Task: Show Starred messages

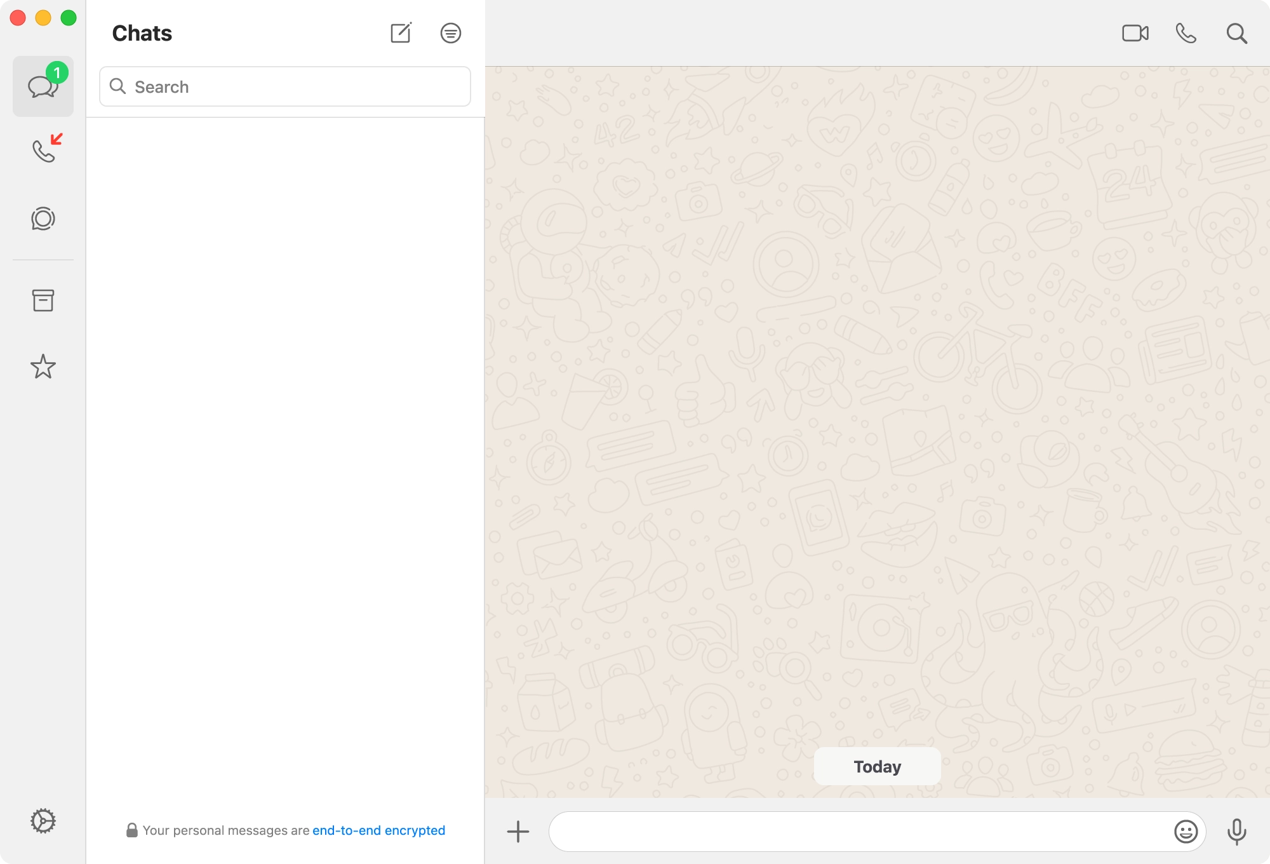Action: point(43,366)
